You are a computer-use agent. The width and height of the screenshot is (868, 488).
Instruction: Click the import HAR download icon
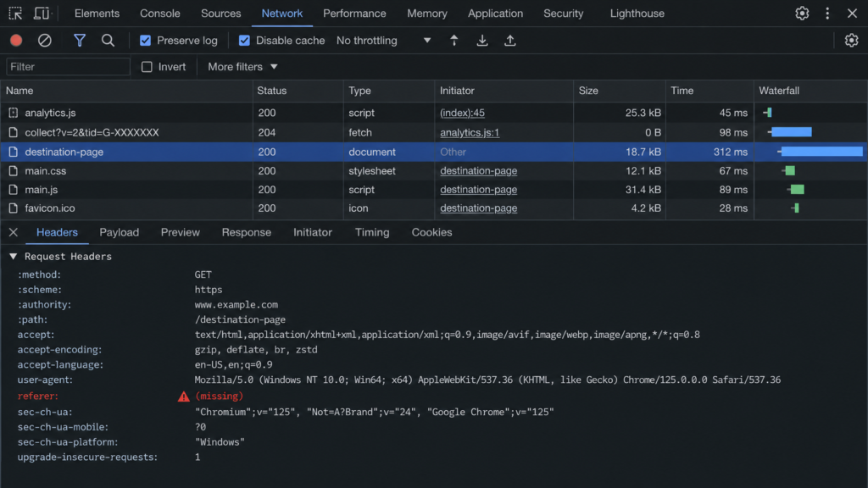[x=482, y=41]
